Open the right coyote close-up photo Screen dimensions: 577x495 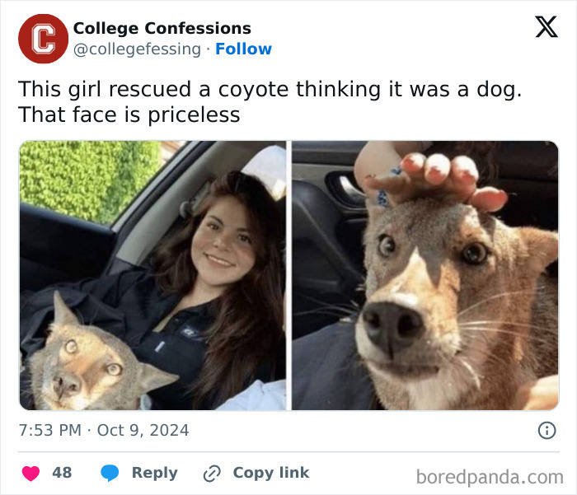pyautogui.click(x=425, y=275)
